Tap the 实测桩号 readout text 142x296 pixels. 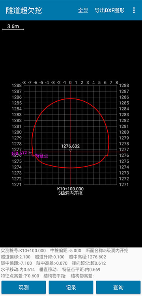tap(23, 251)
